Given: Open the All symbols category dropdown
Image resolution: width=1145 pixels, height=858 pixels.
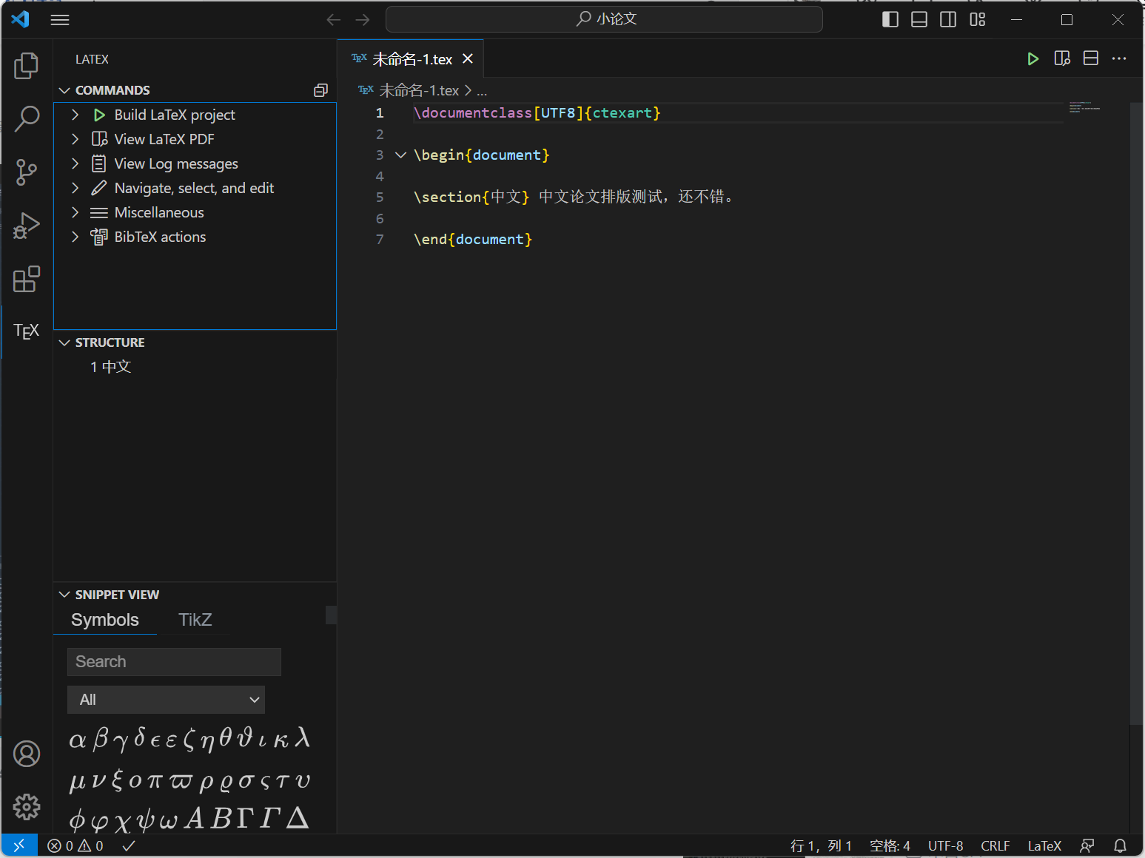Looking at the screenshot, I should click(166, 700).
